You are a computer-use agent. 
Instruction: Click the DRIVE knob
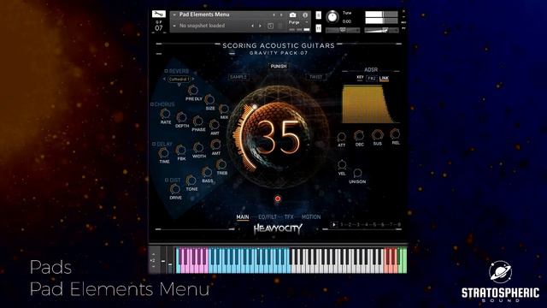[174, 189]
